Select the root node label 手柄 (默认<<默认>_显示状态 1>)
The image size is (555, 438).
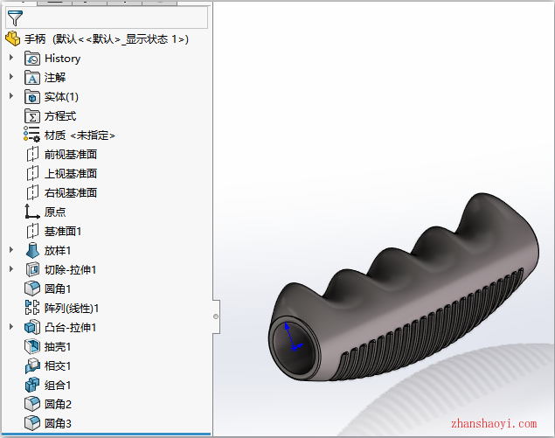[x=107, y=39]
